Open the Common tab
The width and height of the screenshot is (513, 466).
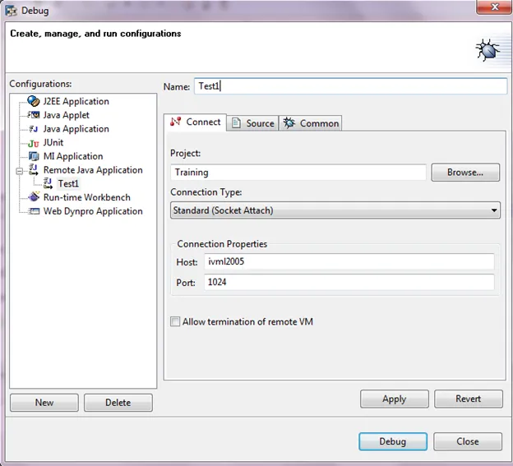click(311, 123)
